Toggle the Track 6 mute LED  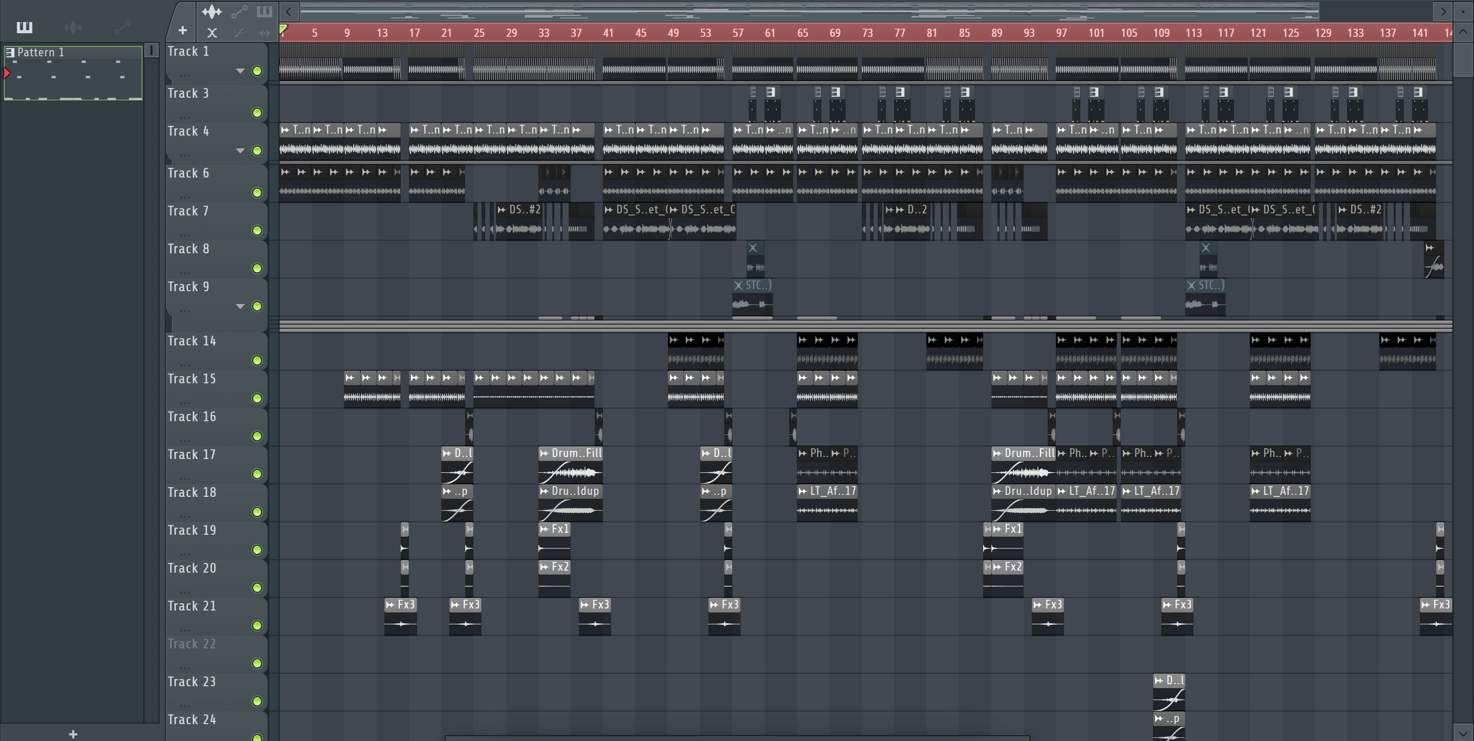257,192
